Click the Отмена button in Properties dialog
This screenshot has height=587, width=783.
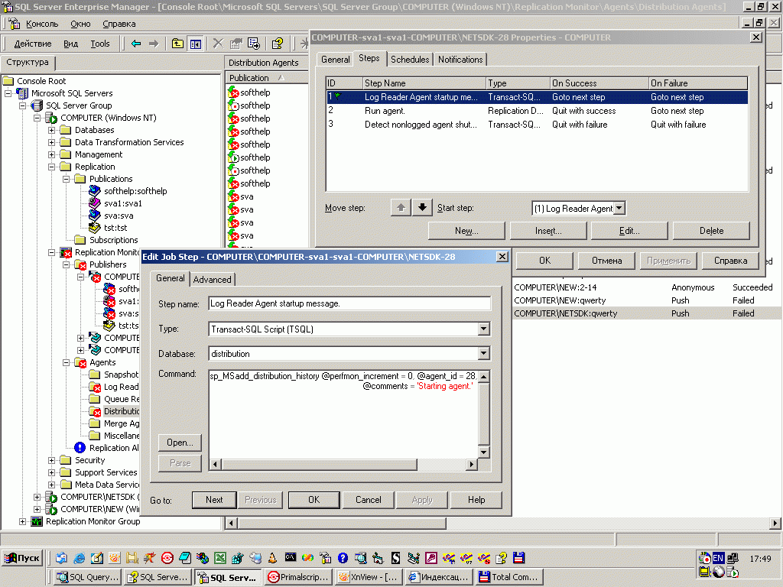tap(606, 261)
